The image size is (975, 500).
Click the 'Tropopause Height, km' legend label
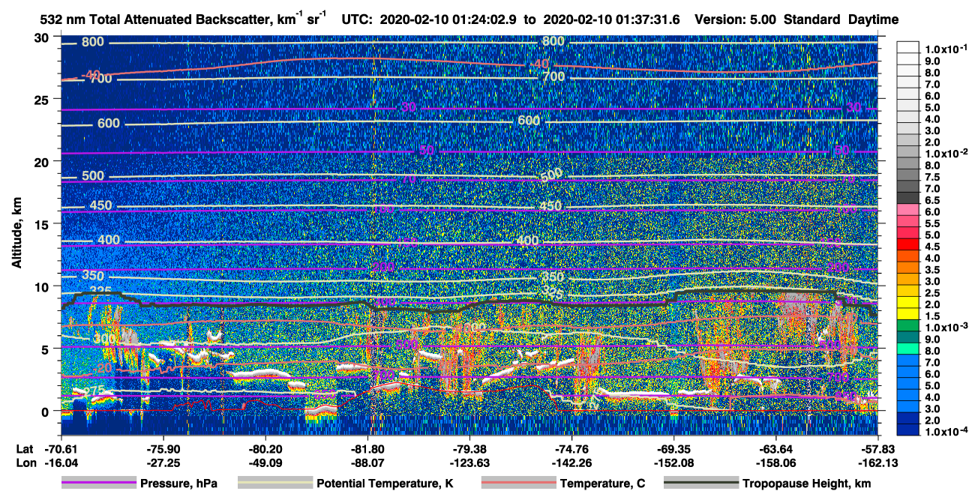coord(806,484)
